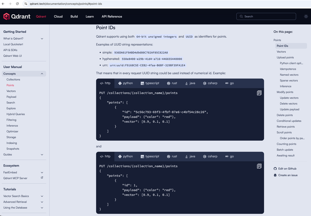Image resolution: width=311 pixels, height=216 pixels.
Task: Click the bug icon beside Create an issue
Action: (x=275, y=175)
